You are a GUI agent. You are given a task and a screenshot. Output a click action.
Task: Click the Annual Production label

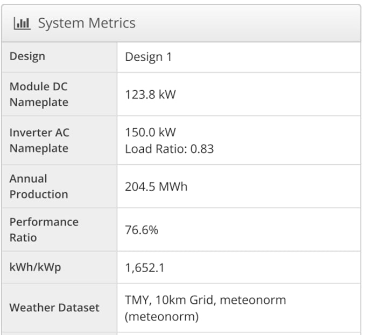point(39,186)
